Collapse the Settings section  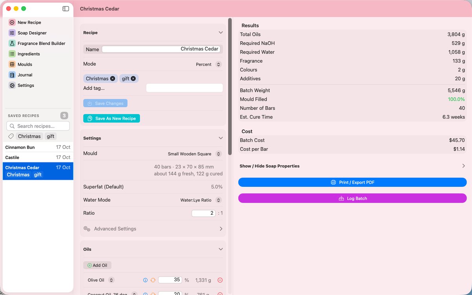coord(221,138)
